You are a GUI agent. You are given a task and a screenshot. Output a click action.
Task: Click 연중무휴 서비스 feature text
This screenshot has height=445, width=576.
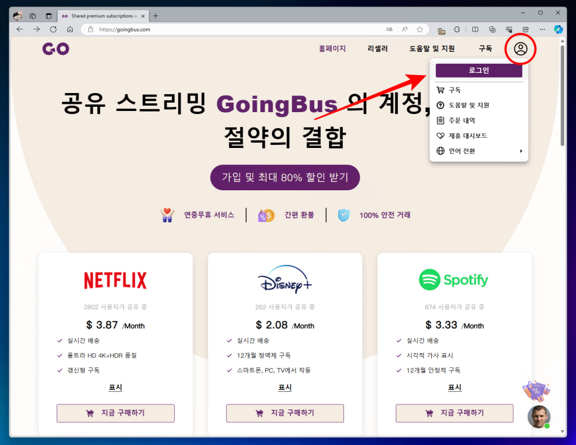pos(209,215)
